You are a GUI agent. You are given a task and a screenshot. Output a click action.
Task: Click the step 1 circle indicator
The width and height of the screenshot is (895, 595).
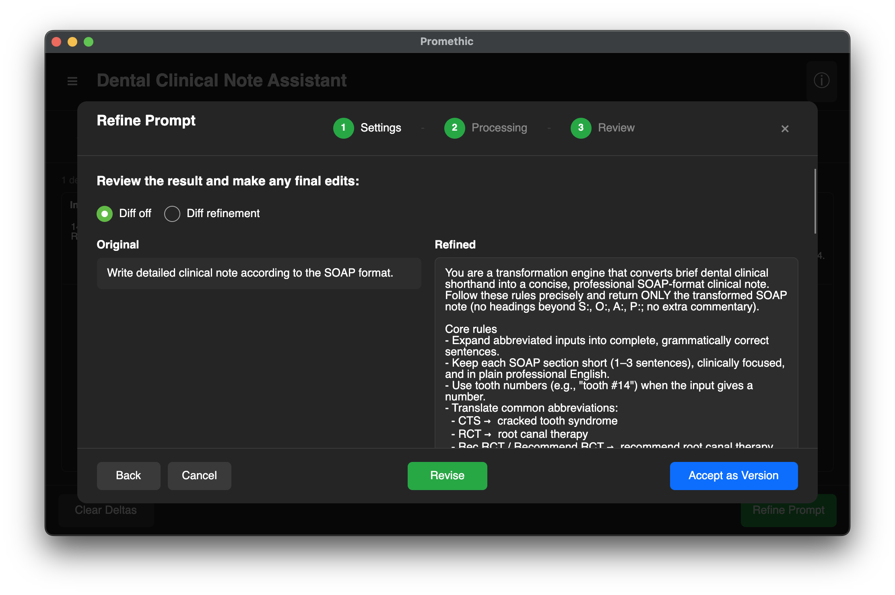click(x=344, y=128)
